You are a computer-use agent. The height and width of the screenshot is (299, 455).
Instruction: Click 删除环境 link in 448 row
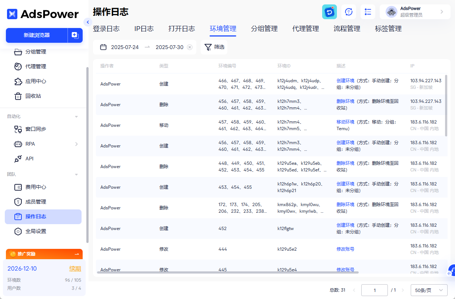tap(345, 163)
